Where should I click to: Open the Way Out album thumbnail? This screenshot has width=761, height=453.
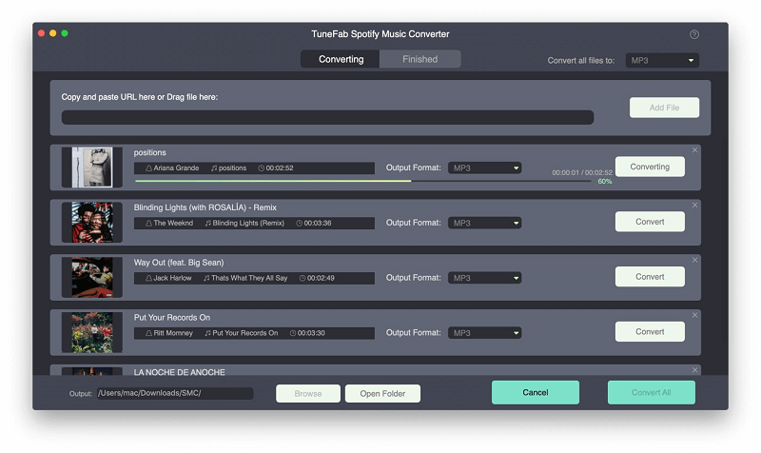pyautogui.click(x=92, y=277)
